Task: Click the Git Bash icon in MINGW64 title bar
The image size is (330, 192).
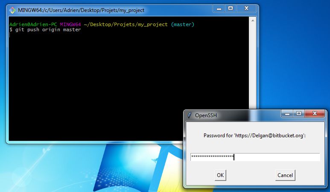Action: click(x=12, y=10)
